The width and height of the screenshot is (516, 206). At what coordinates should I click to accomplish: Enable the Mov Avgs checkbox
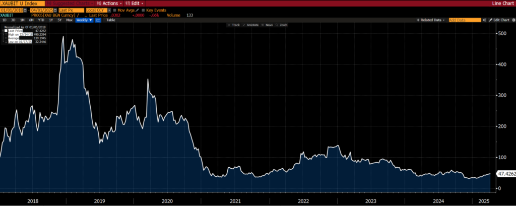[115, 10]
